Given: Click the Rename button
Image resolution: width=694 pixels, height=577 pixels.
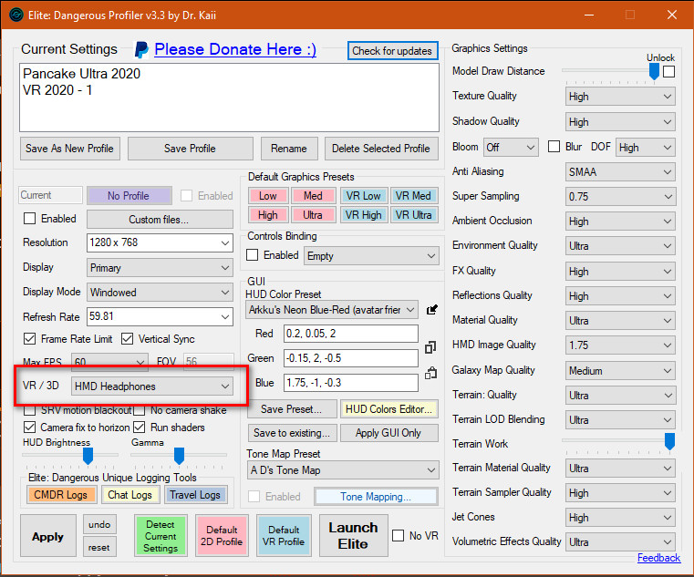Looking at the screenshot, I should tap(289, 149).
